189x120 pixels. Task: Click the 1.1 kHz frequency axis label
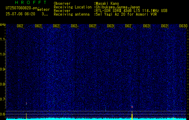(x=3, y=39)
